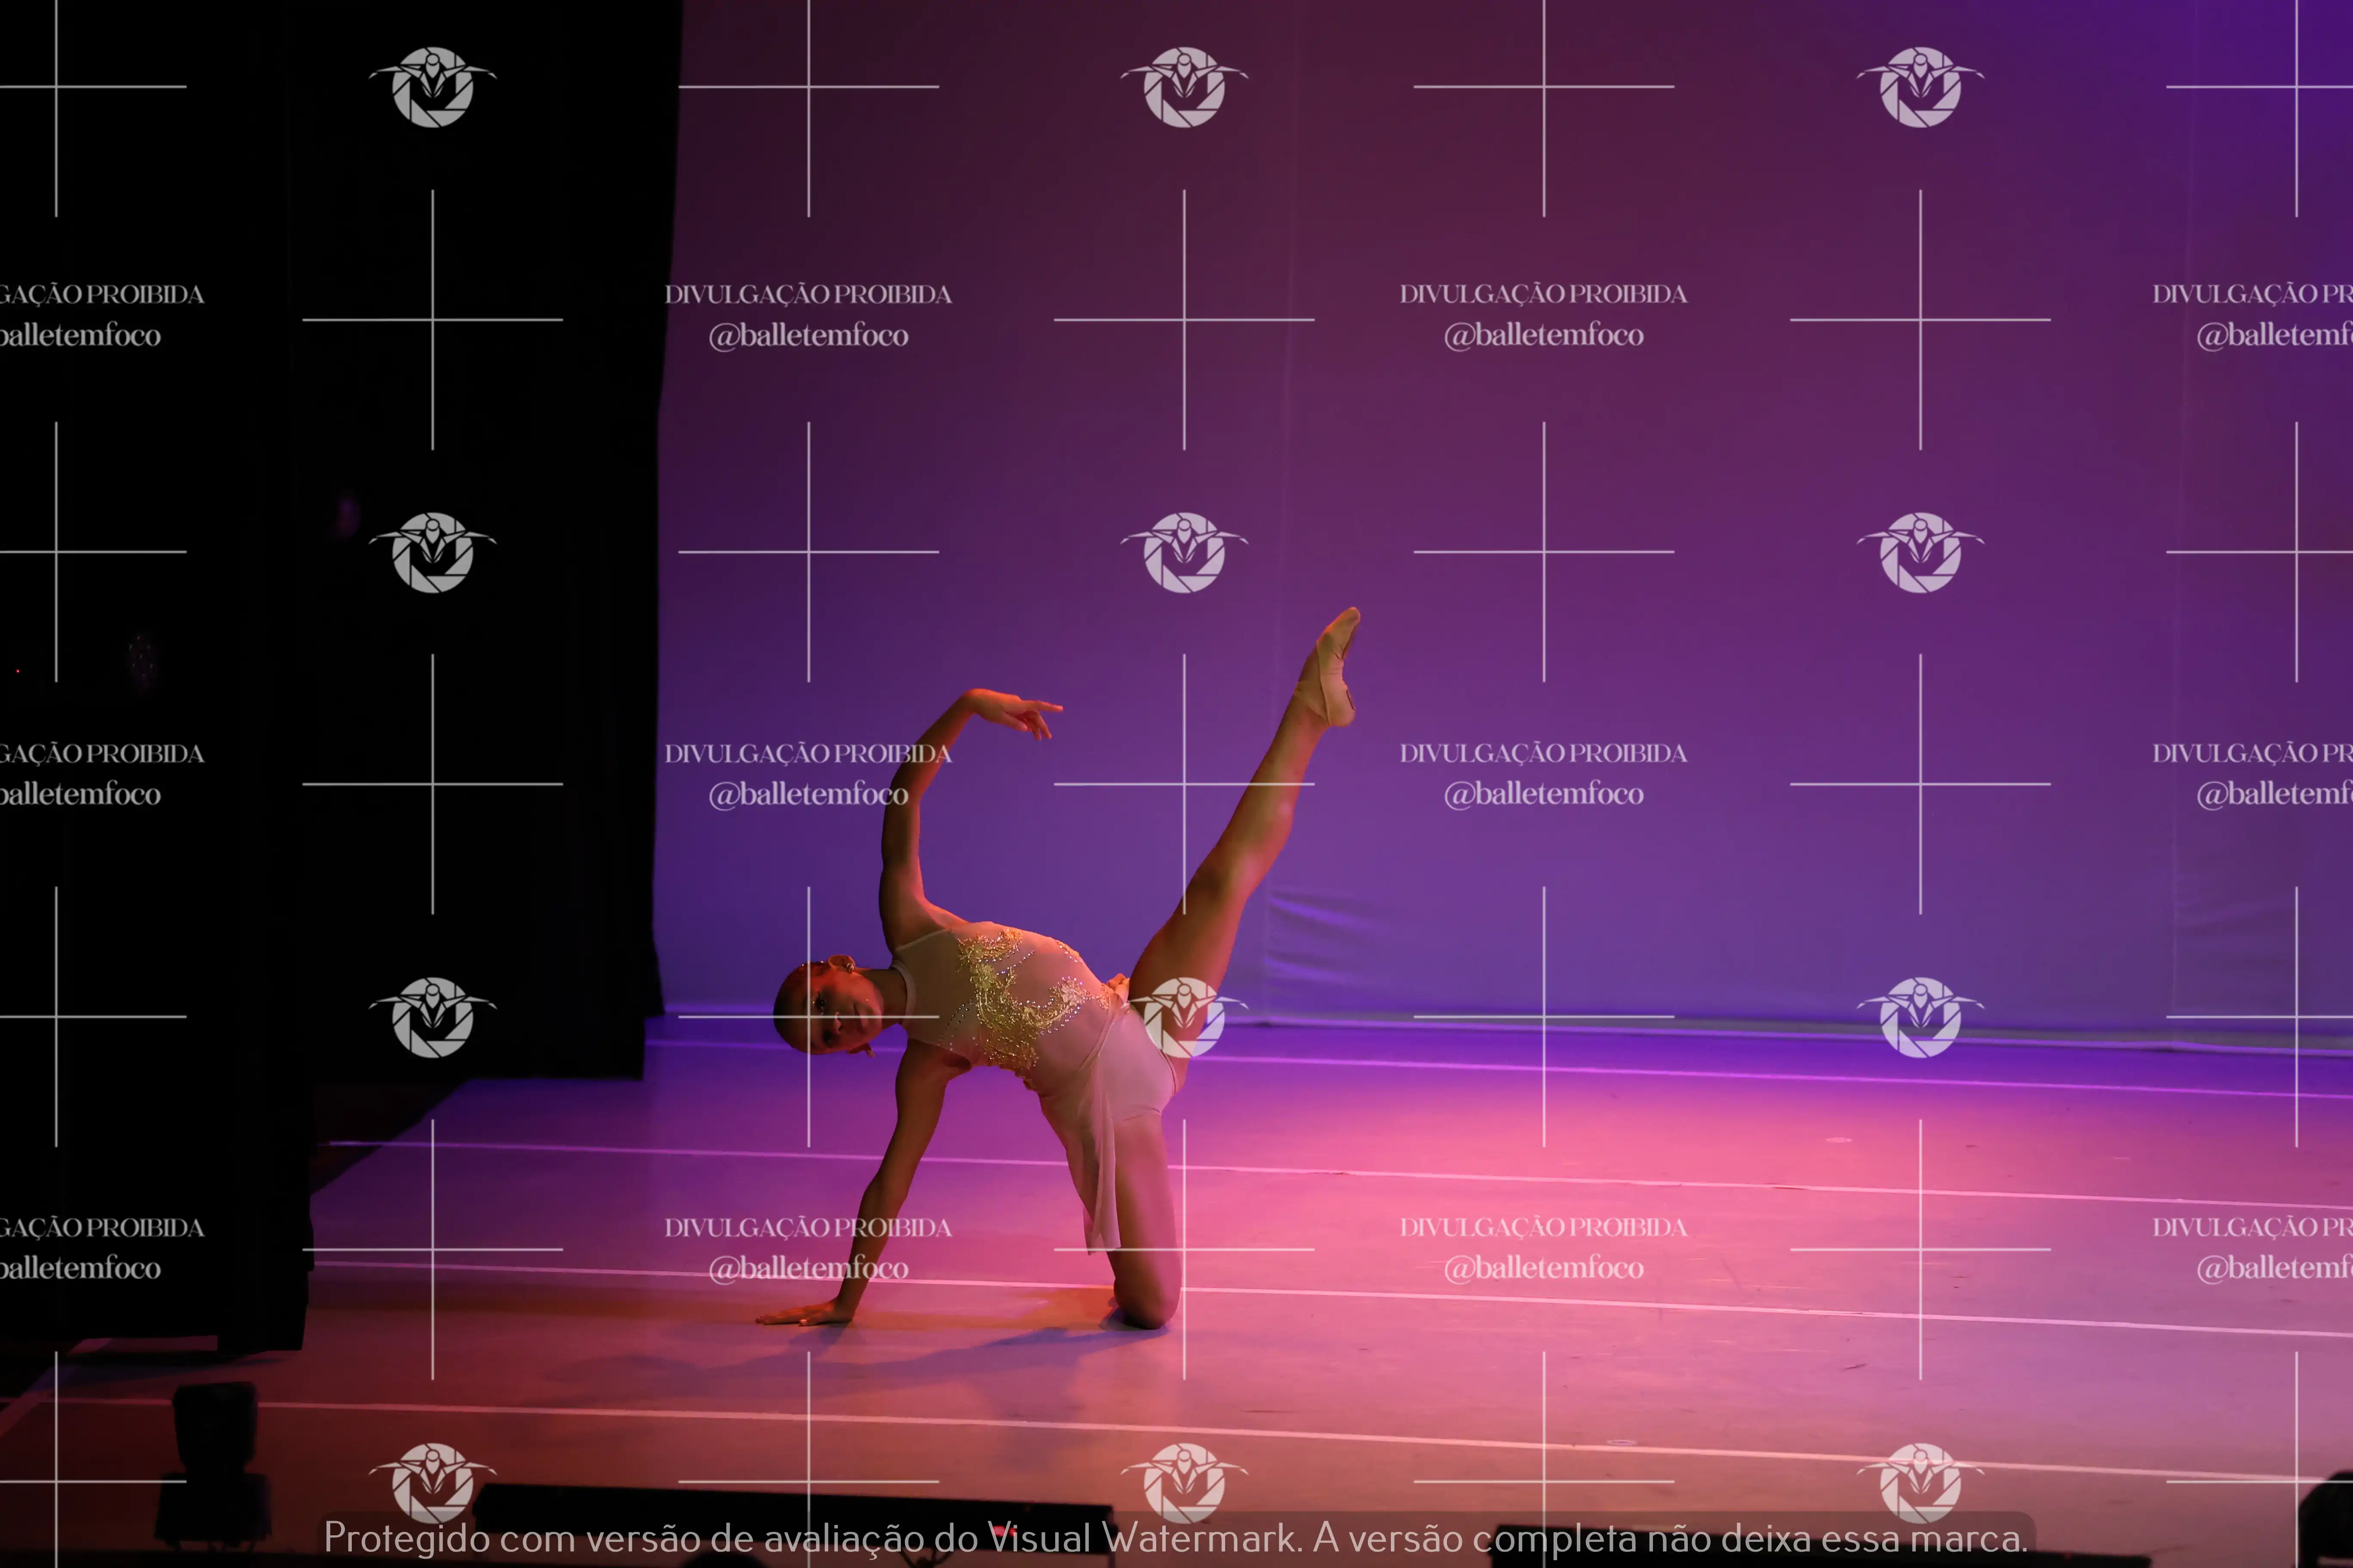This screenshot has height=1568, width=2353.
Task: Click "@balletemfoco" text over dancer's supporting arm
Action: [x=808, y=1268]
